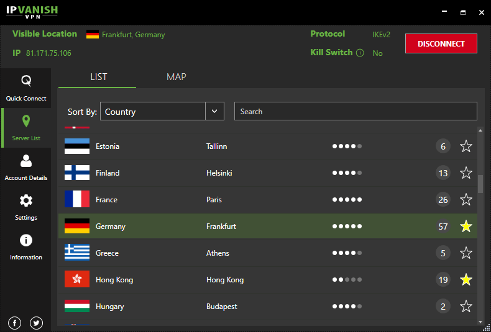Expand Hong Kong server count 19
Viewport: 491px width, 332px height.
click(x=443, y=279)
